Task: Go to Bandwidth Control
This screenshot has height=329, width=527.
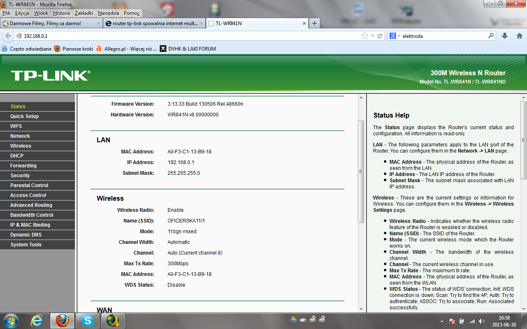Action: click(37, 215)
